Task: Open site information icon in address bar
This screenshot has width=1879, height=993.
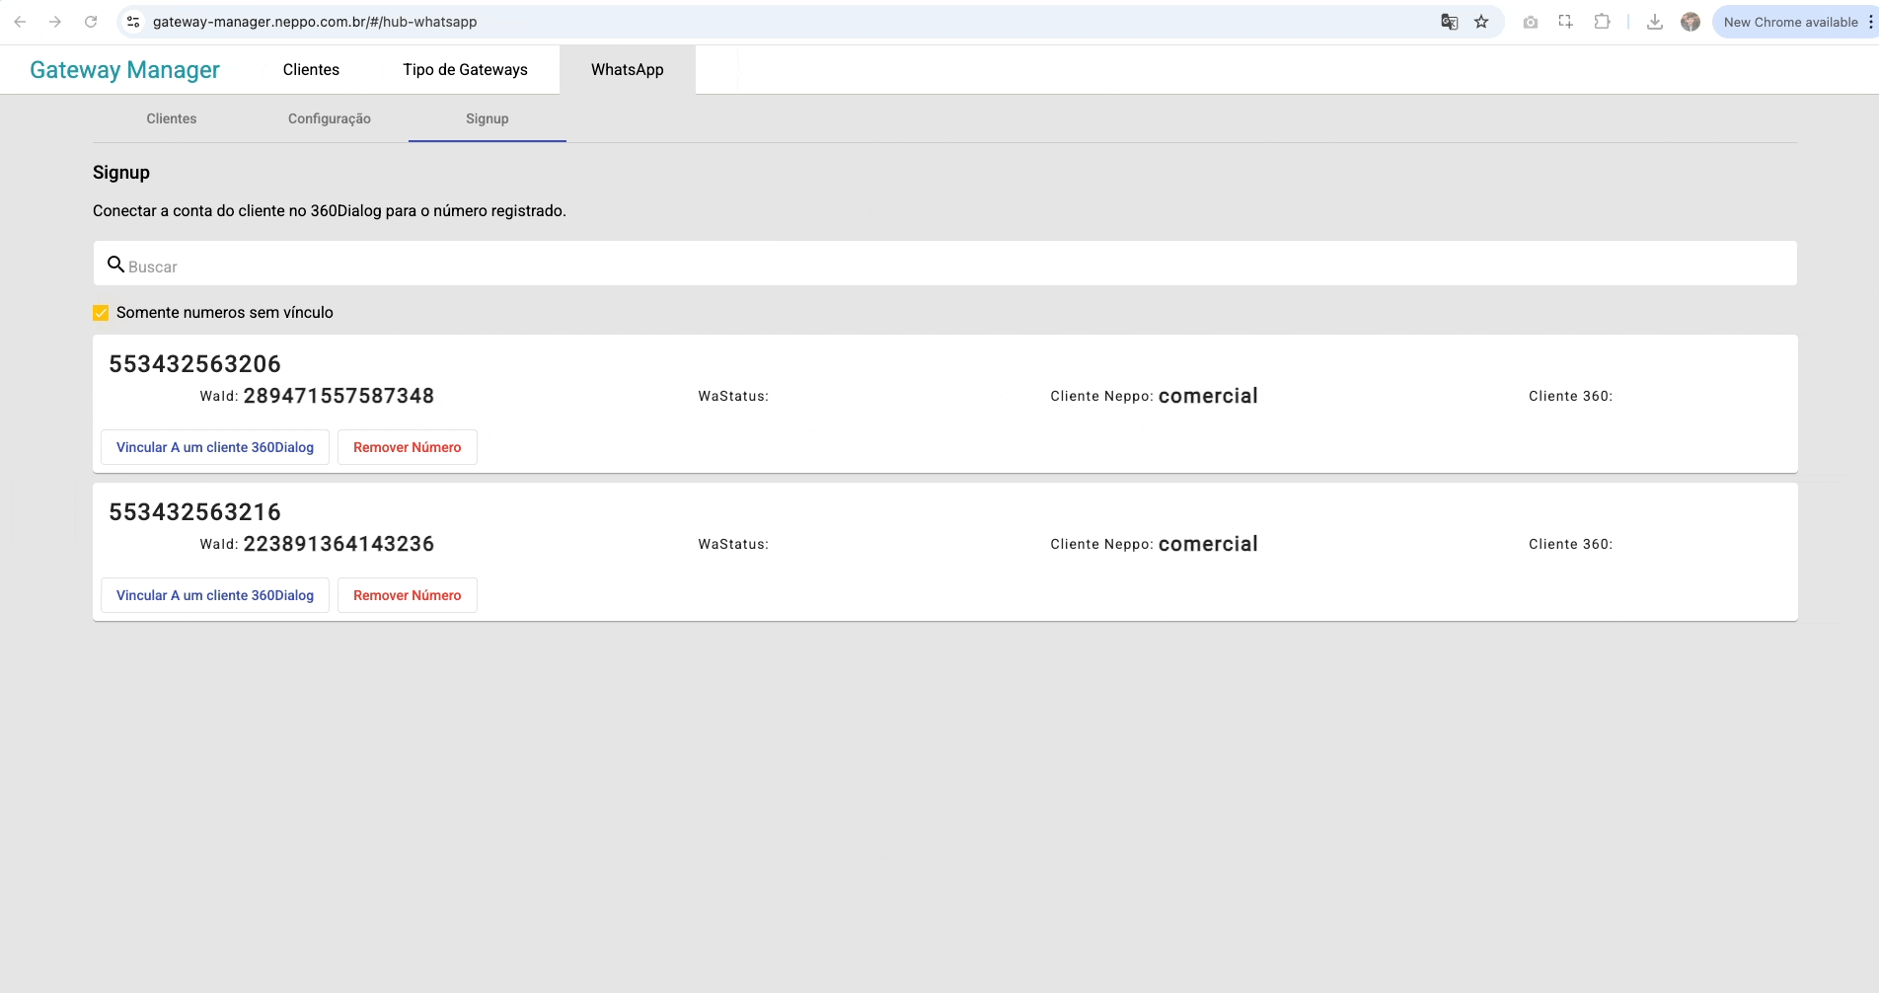Action: (133, 22)
